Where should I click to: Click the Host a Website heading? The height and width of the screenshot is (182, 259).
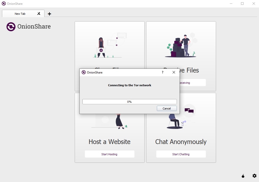(x=109, y=142)
